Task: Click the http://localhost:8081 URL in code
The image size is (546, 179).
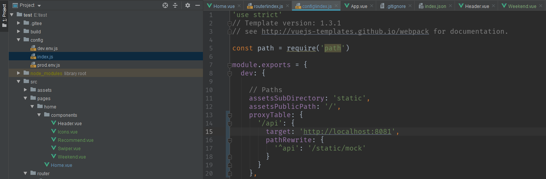Action: click(348, 132)
